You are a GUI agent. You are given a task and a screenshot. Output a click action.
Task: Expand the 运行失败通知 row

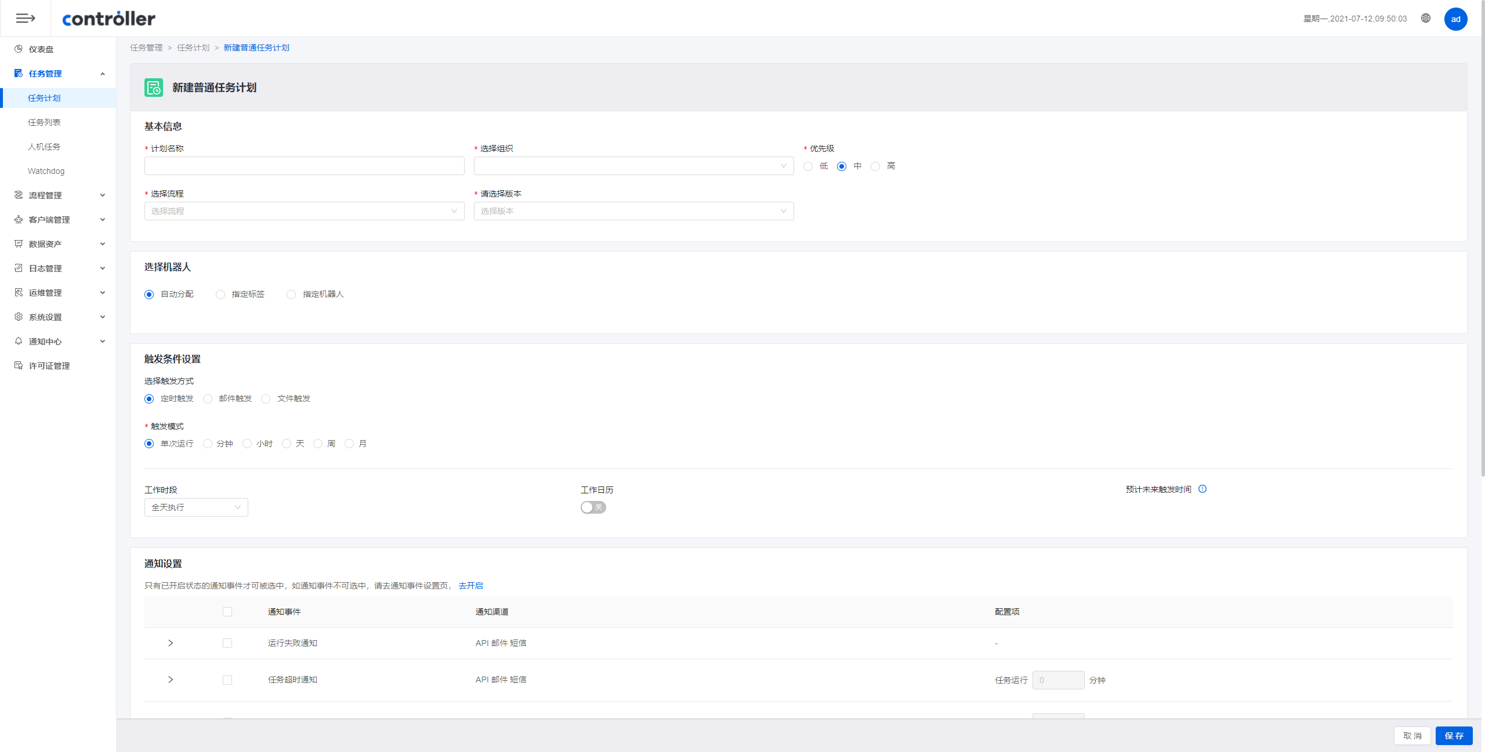pyautogui.click(x=171, y=643)
